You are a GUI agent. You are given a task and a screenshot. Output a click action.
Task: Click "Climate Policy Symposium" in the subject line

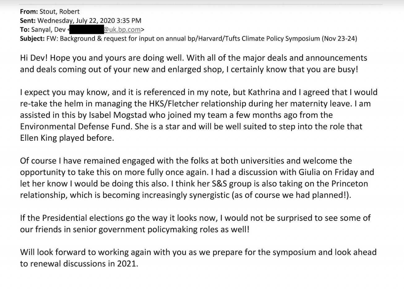click(x=280, y=39)
